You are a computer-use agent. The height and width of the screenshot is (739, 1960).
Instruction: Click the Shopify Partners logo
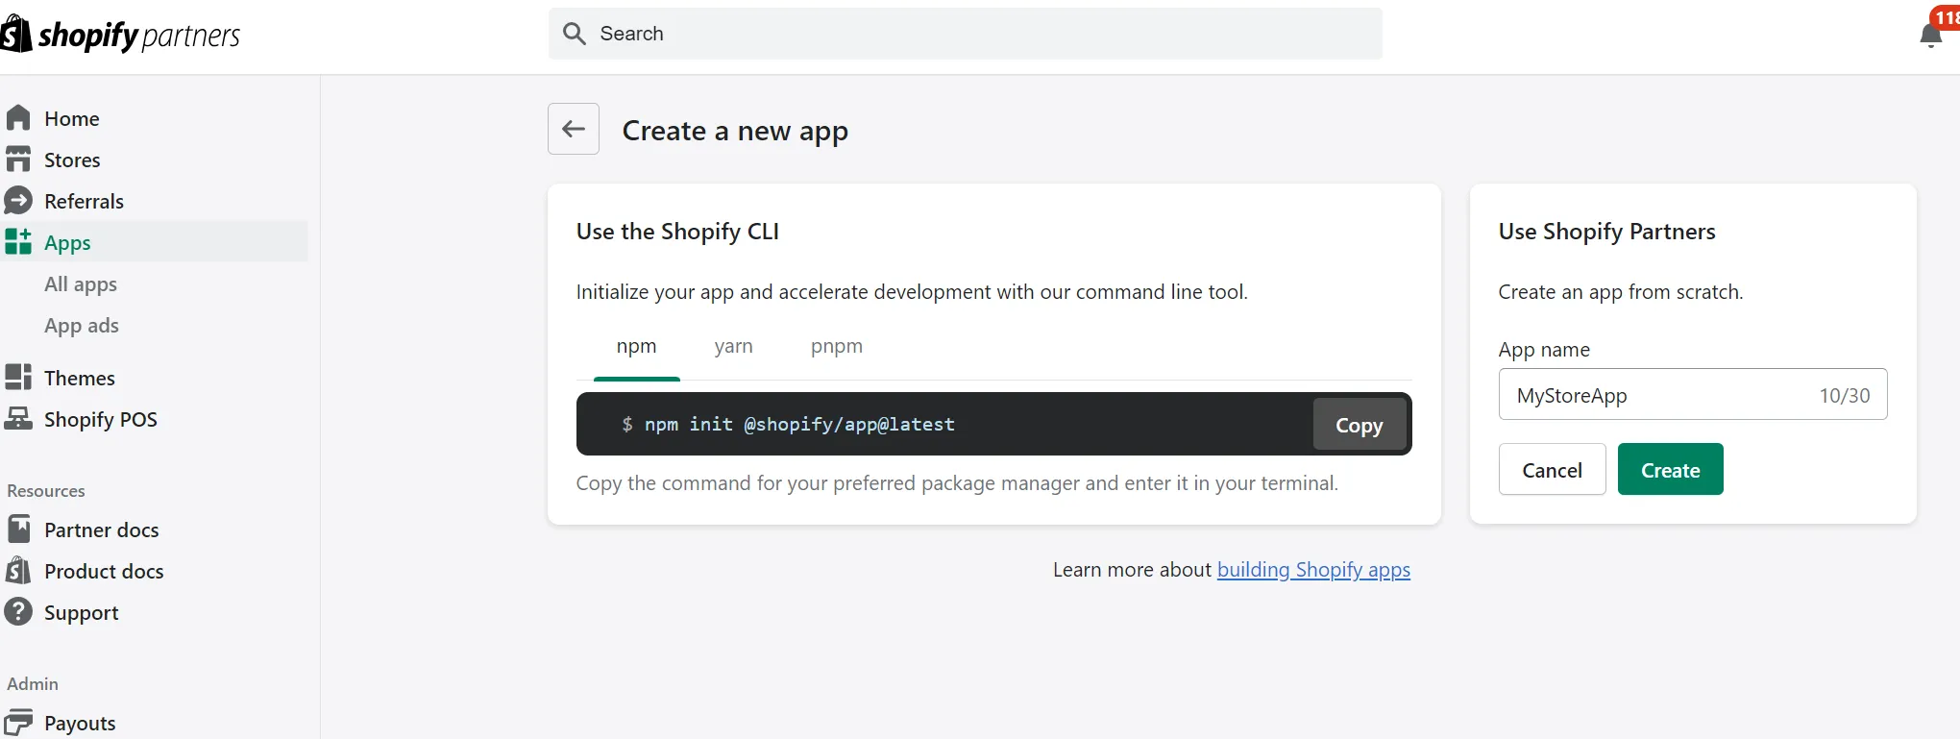point(120,35)
